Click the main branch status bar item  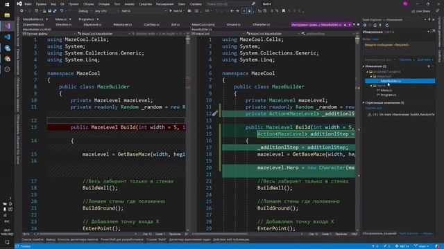pyautogui.click(x=421, y=246)
